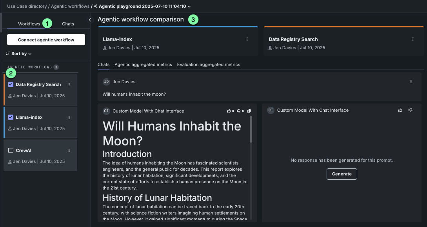Uncheck the Llama-index workflow checkbox
The height and width of the screenshot is (227, 427).
tap(11, 117)
